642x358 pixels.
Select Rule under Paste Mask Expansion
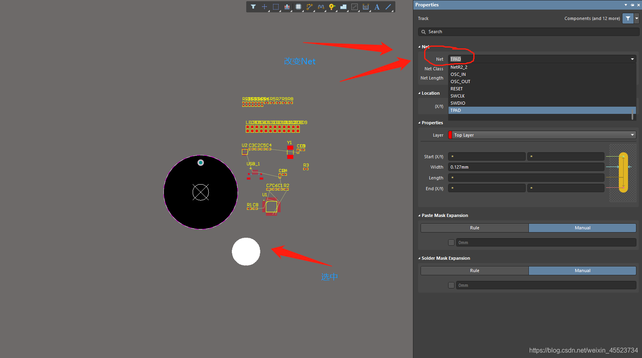tap(475, 228)
